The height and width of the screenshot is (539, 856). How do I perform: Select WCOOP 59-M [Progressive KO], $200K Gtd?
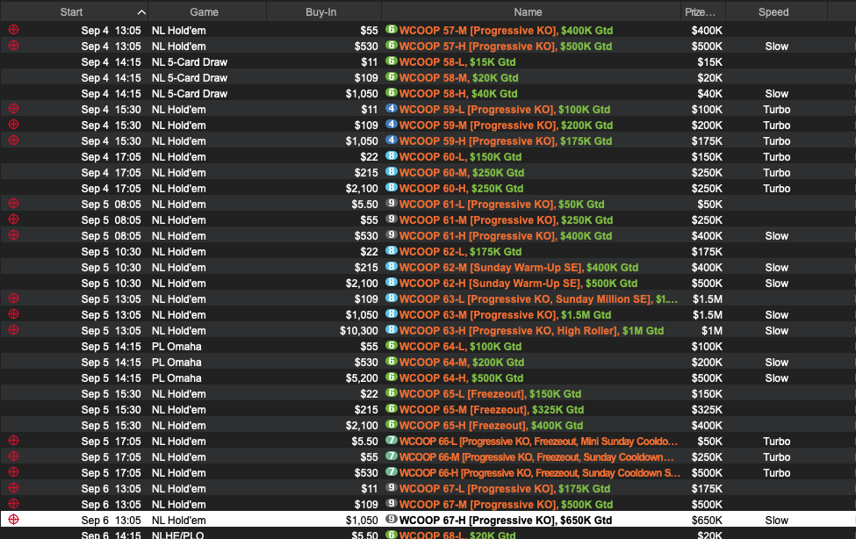[x=506, y=126]
